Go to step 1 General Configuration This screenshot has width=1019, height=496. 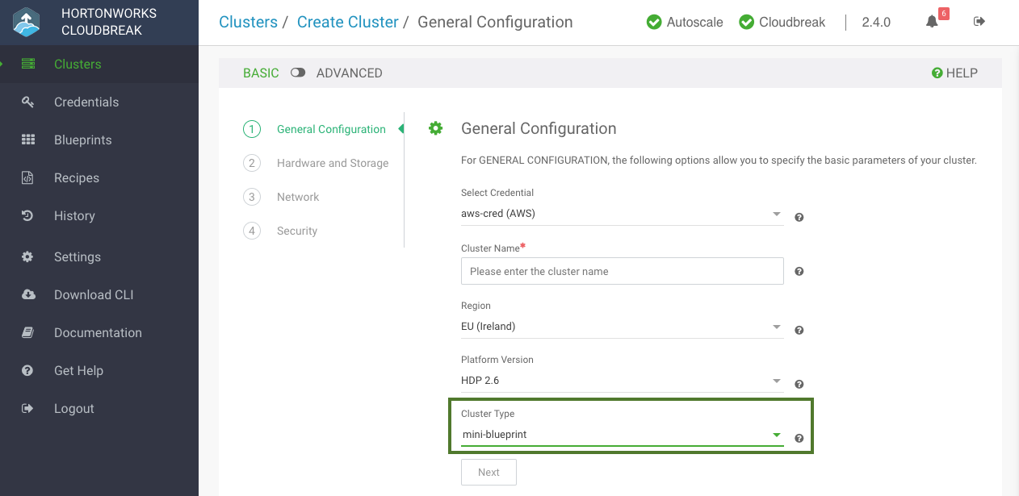point(315,129)
